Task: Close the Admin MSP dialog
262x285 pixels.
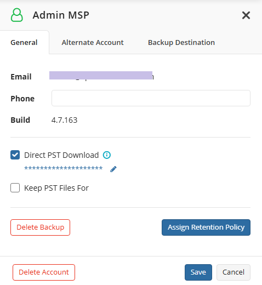Action: [246, 15]
